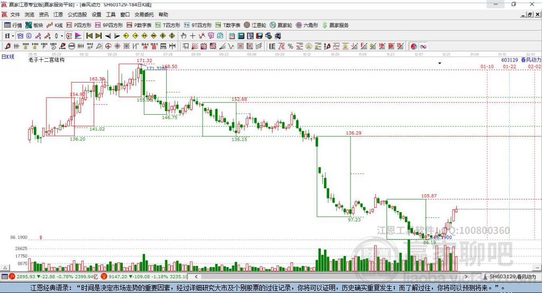Viewport: 542px width, 293px height.
Task: Select the n² number-square tool
Action: click(x=90, y=47)
